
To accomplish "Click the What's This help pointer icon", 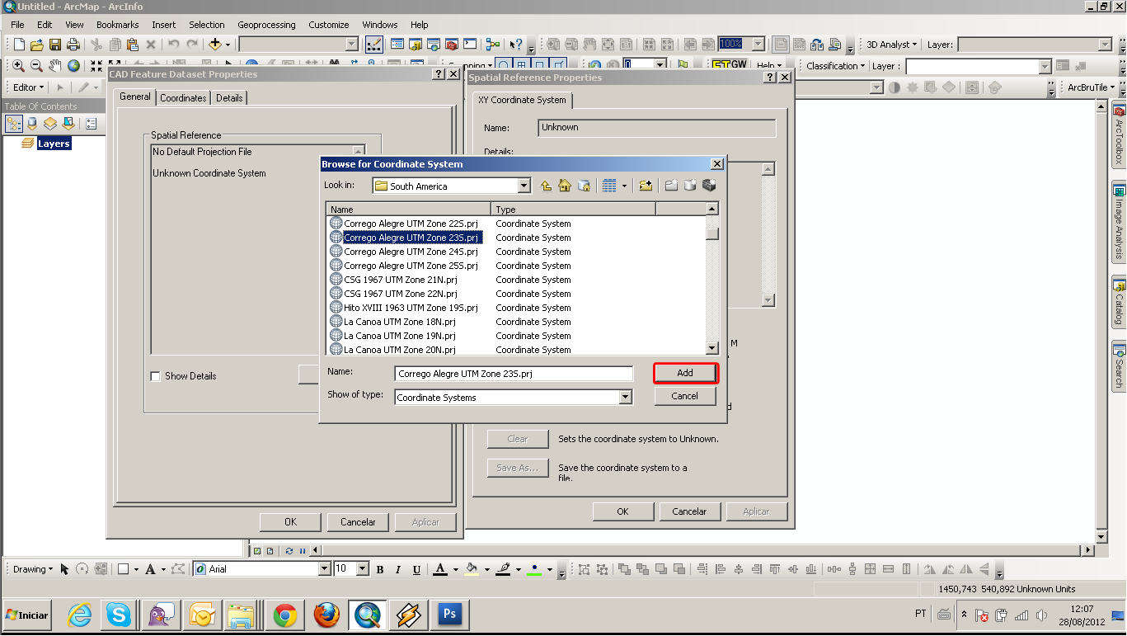I will coord(516,45).
